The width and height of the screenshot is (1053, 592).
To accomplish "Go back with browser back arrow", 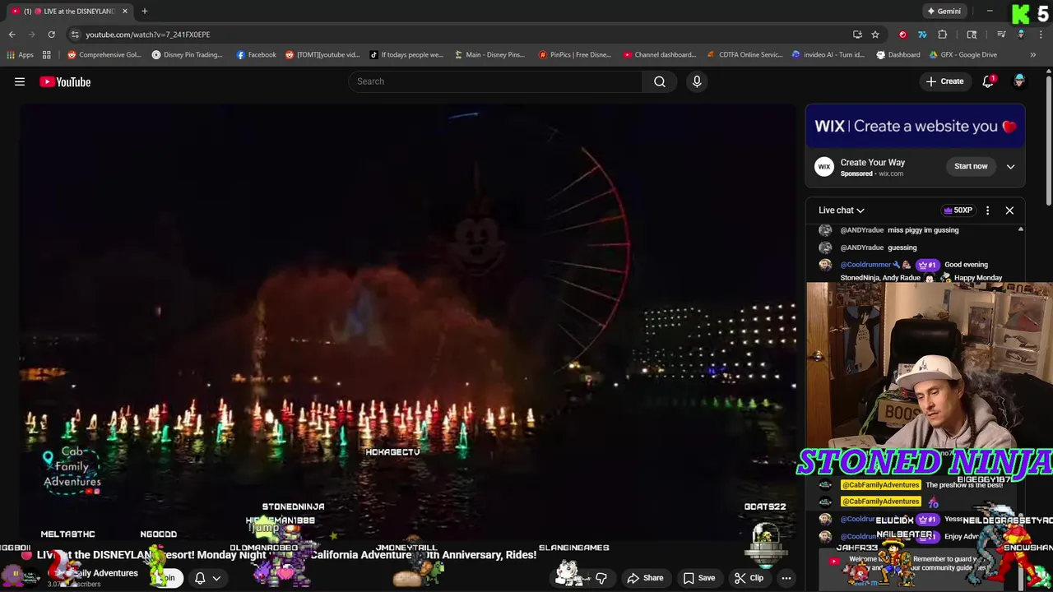I will click(x=12, y=35).
